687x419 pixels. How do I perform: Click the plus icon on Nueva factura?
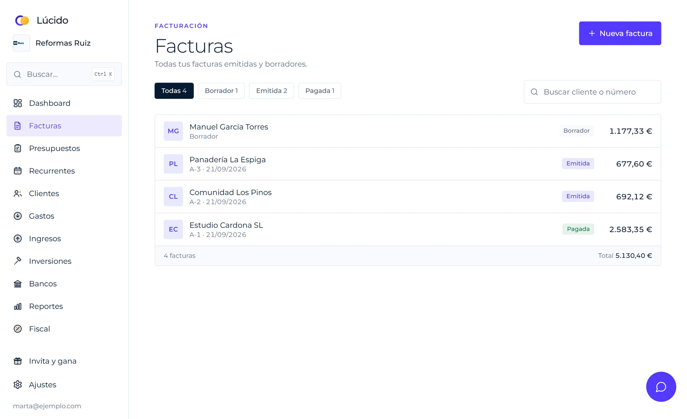pos(592,34)
